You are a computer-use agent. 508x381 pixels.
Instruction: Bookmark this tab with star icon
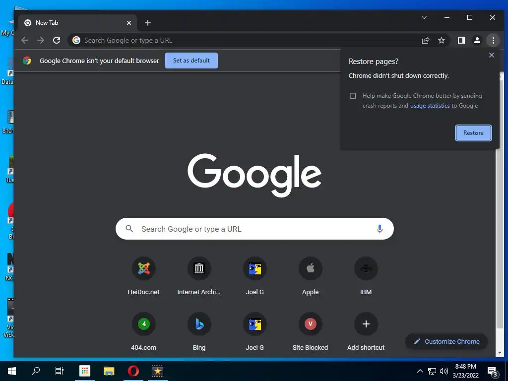pyautogui.click(x=441, y=40)
